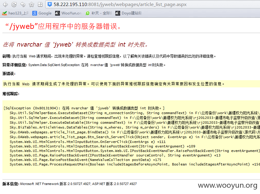Click the 'HtmlInputButton.OnServerClick' +111 line
The width and height of the screenshot is (260, 194).
(x=88, y=142)
